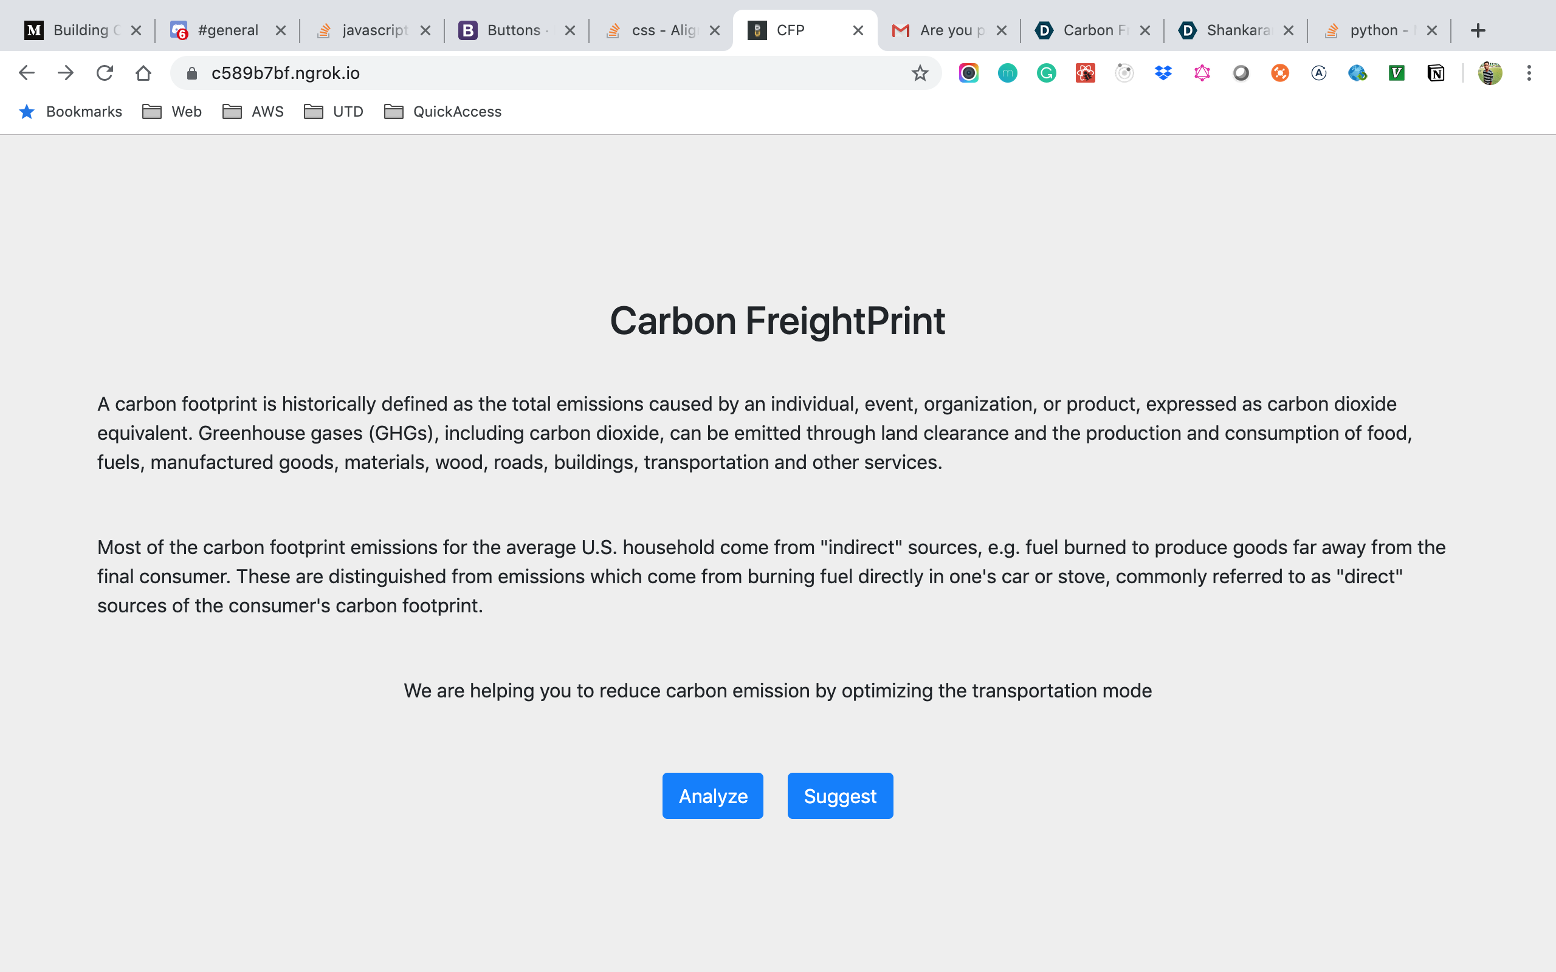Image resolution: width=1556 pixels, height=972 pixels.
Task: Click the Suggest button
Action: pos(840,795)
